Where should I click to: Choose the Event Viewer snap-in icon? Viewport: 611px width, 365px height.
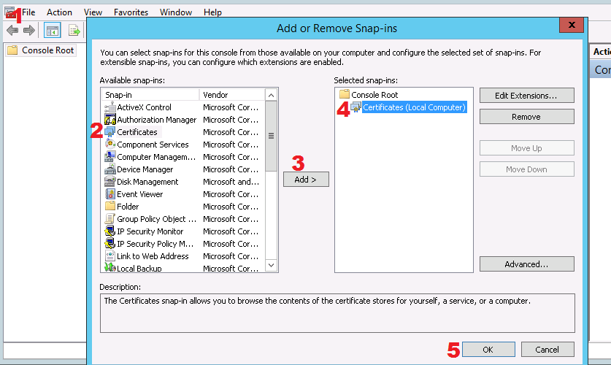(x=110, y=194)
